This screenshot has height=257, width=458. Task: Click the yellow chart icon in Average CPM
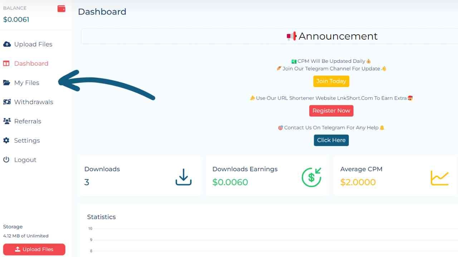439,177
